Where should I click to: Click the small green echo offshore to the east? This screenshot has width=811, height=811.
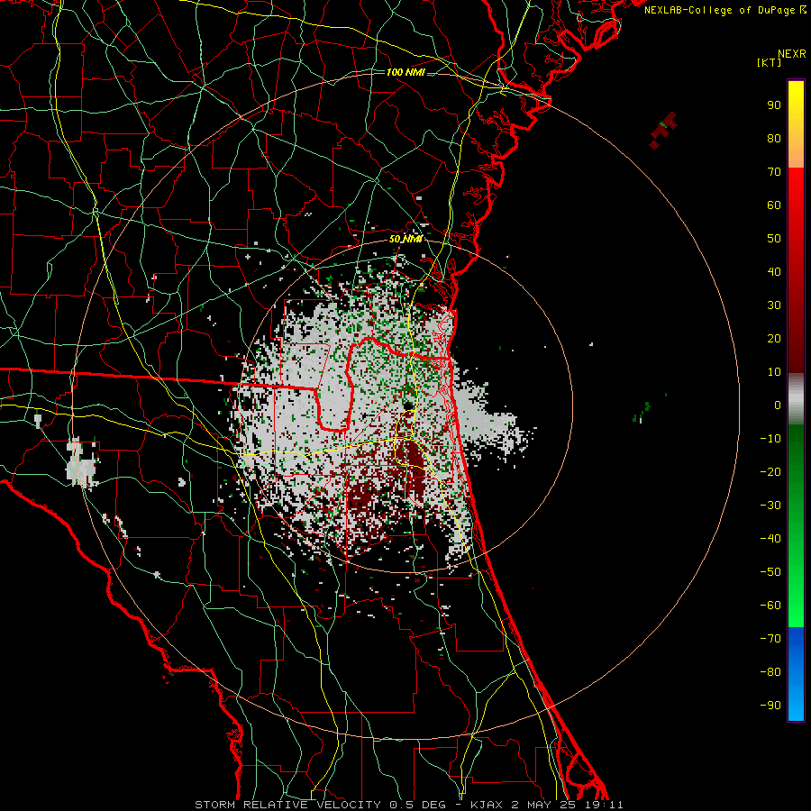click(x=642, y=412)
